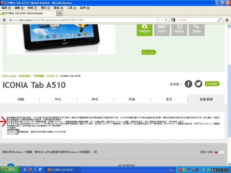Click the page scrollbar up arrow
This screenshot has height=173, width=231.
pyautogui.click(x=229, y=26)
